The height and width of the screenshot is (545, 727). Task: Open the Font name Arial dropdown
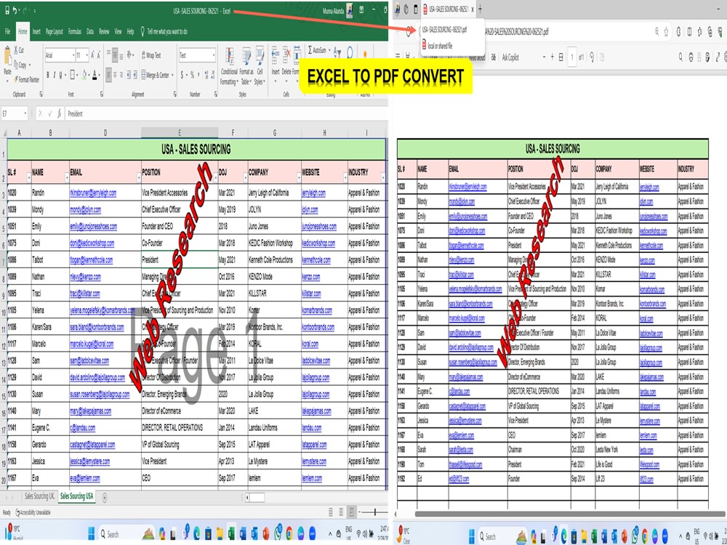(x=73, y=55)
